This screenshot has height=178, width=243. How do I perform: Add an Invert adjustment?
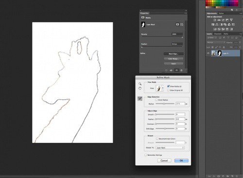[215, 29]
